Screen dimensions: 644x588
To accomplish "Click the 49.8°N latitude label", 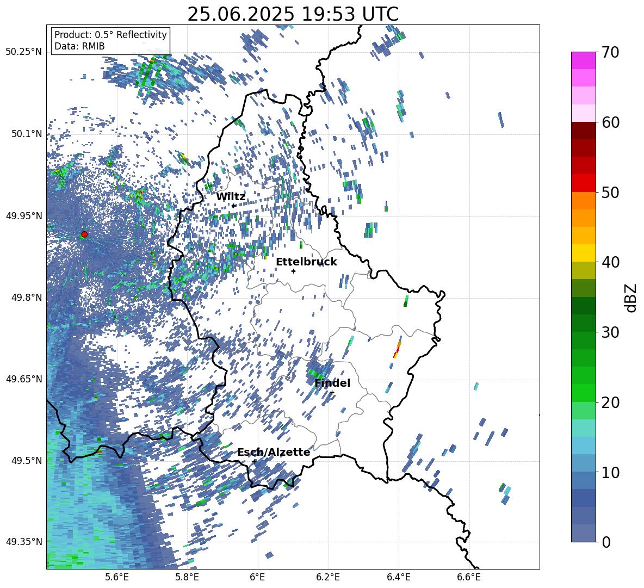I will 27,298.
